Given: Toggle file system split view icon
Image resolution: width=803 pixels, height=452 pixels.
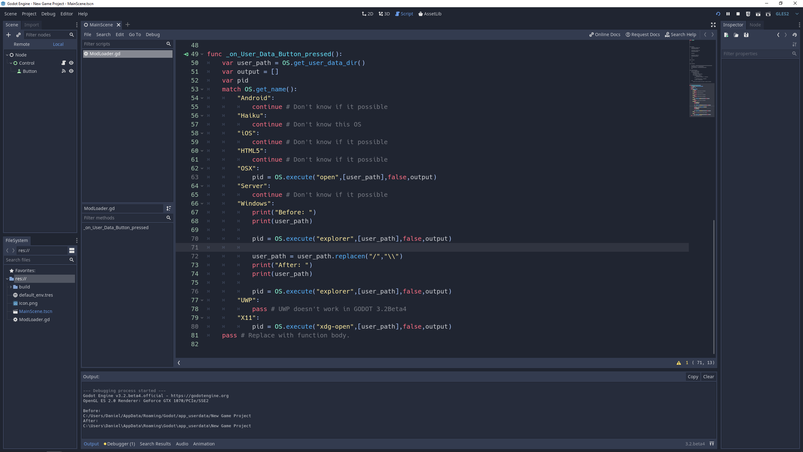Looking at the screenshot, I should (72, 250).
